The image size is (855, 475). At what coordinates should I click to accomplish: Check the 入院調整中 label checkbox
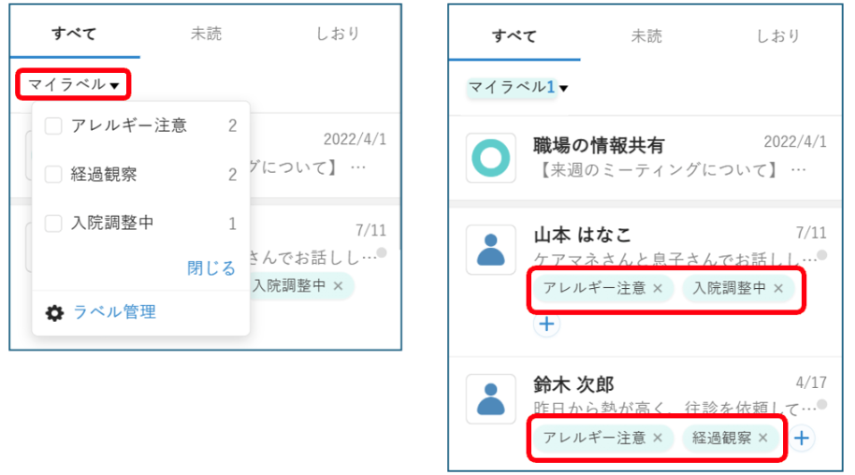pyautogui.click(x=54, y=223)
